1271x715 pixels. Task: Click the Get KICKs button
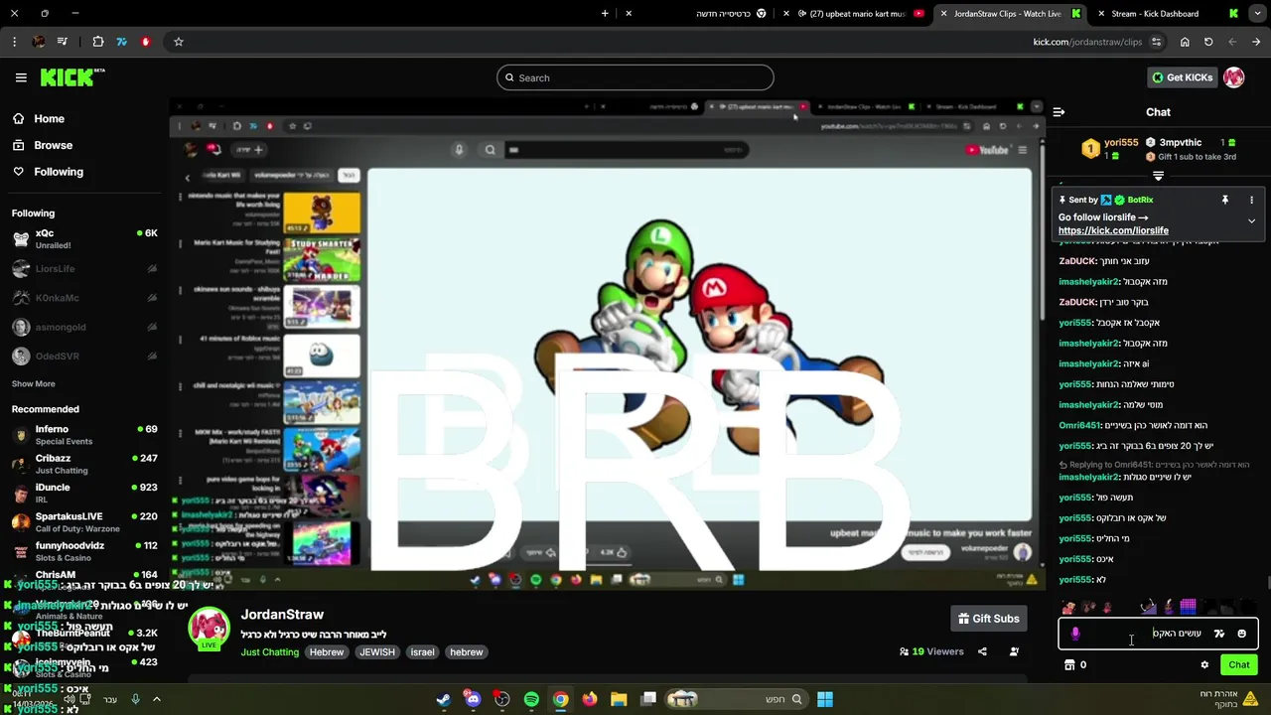point(1182,77)
